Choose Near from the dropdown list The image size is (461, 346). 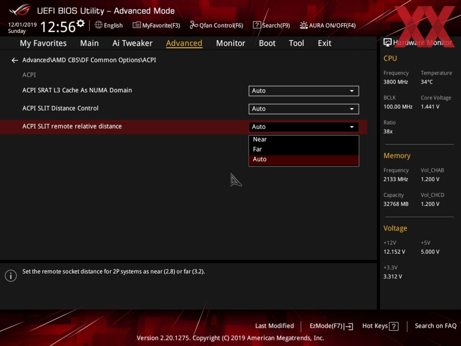(x=304, y=139)
